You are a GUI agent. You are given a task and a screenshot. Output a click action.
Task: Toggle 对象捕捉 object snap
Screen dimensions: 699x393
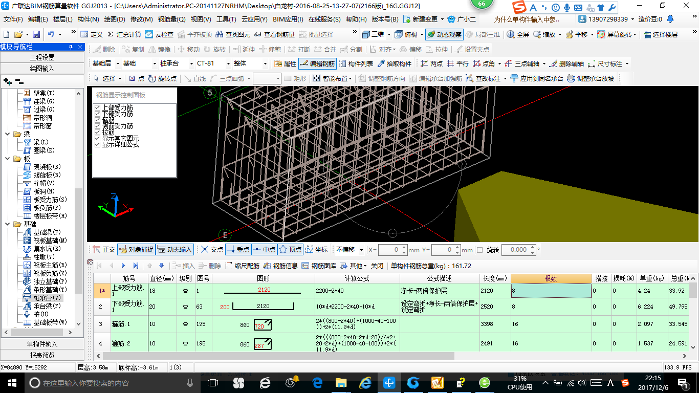click(x=136, y=250)
